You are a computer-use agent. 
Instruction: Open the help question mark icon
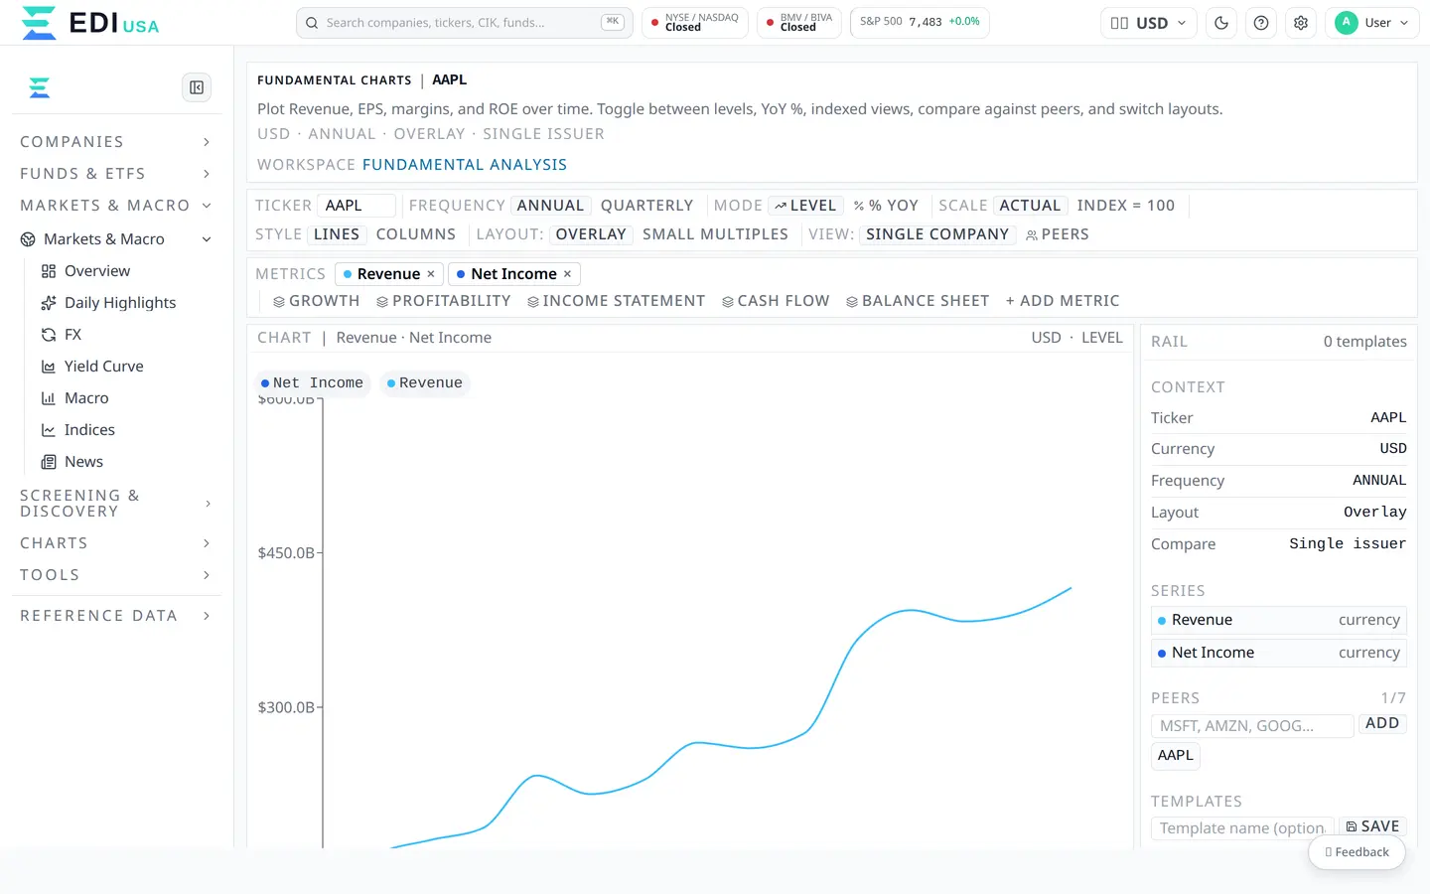click(1261, 23)
